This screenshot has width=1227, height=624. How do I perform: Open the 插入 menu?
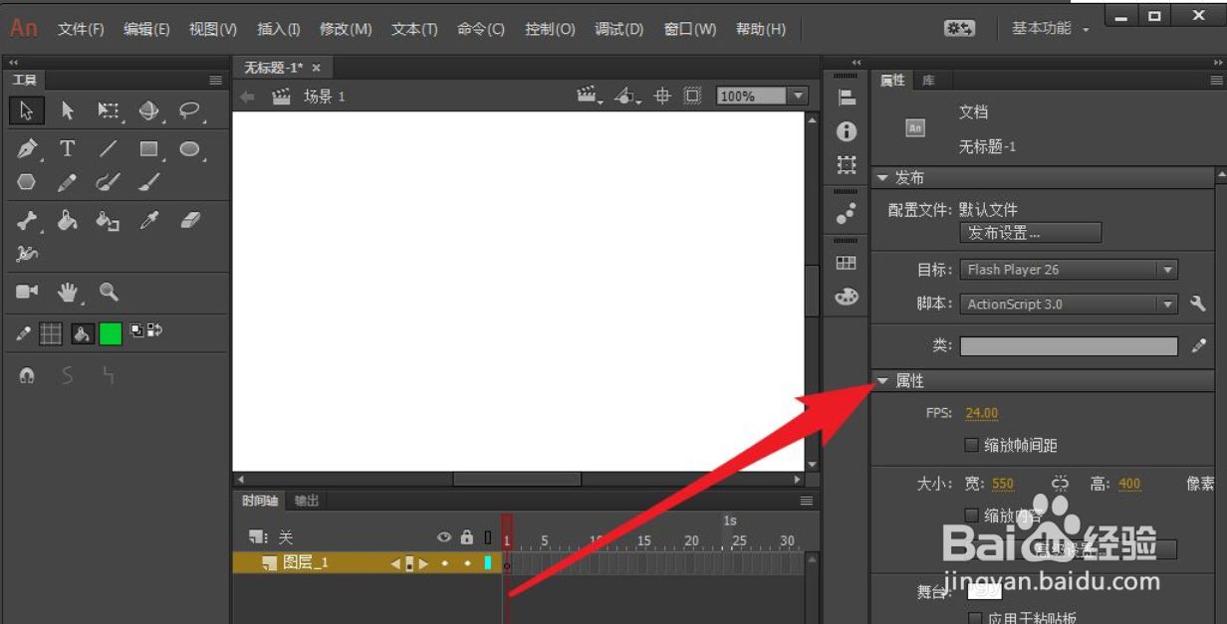pyautogui.click(x=278, y=29)
